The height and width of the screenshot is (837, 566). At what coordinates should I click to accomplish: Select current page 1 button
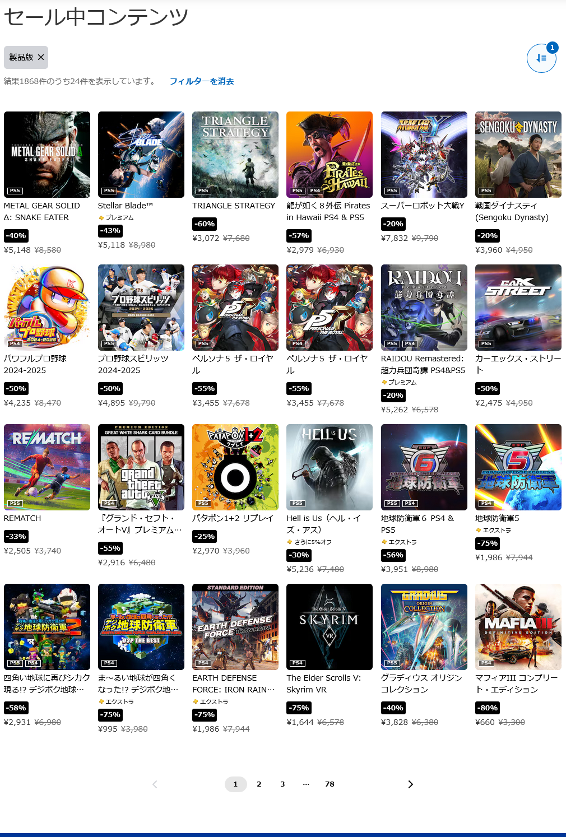(x=235, y=784)
